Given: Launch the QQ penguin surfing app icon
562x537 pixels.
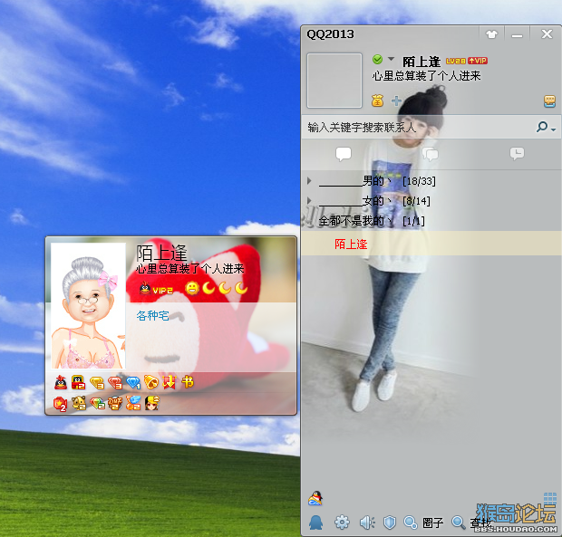Looking at the screenshot, I should [315, 498].
